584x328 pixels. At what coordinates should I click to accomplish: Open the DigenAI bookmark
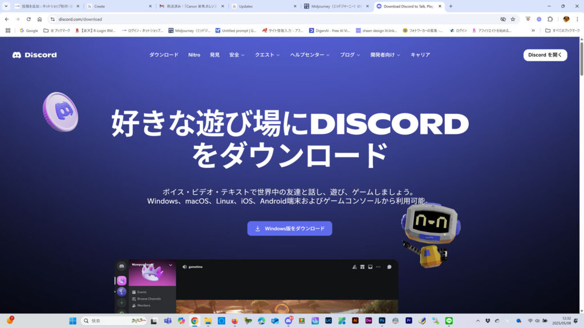[329, 31]
